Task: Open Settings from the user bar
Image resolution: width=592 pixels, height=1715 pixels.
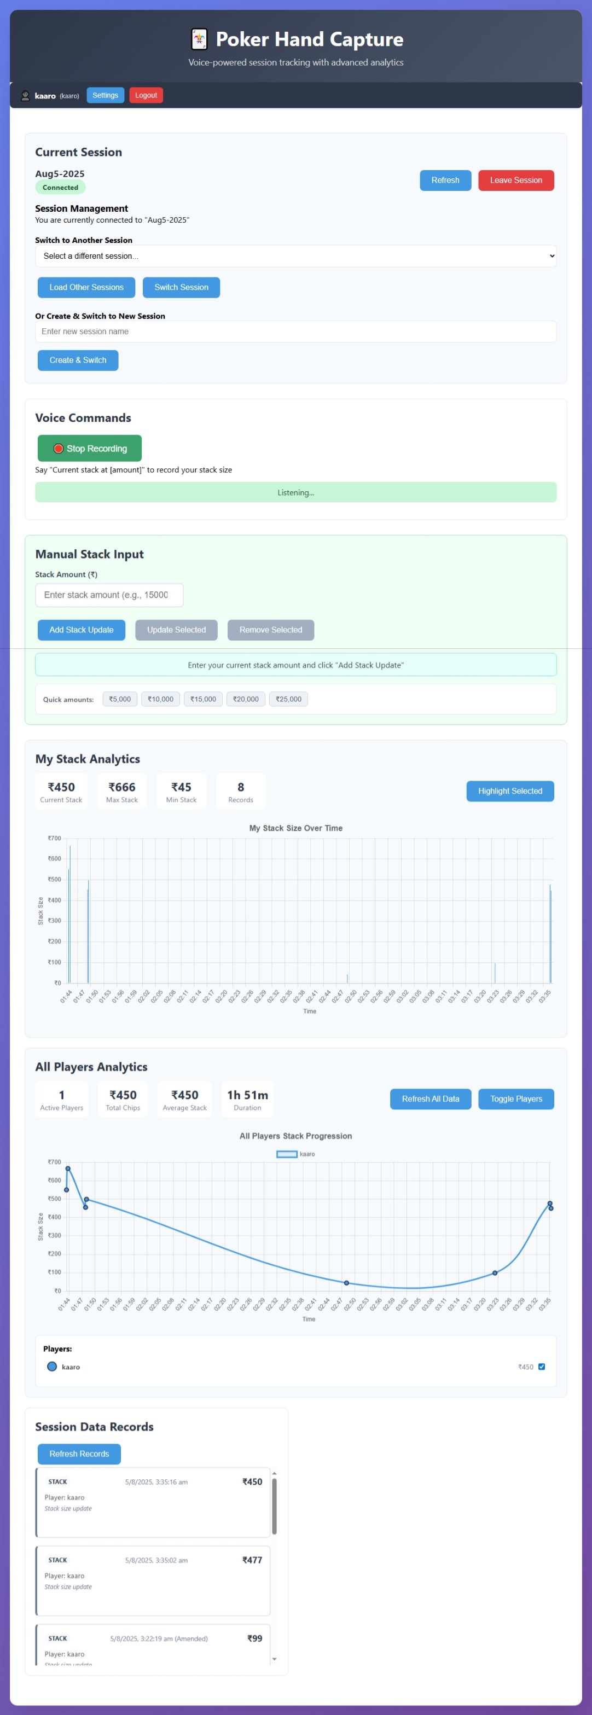Action: 105,96
